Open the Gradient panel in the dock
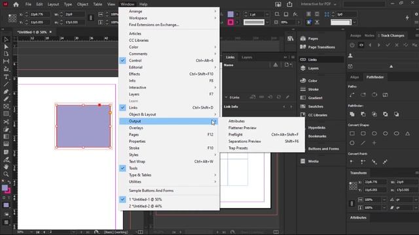Image resolution: width=419 pixels, height=235 pixels. coord(312,98)
